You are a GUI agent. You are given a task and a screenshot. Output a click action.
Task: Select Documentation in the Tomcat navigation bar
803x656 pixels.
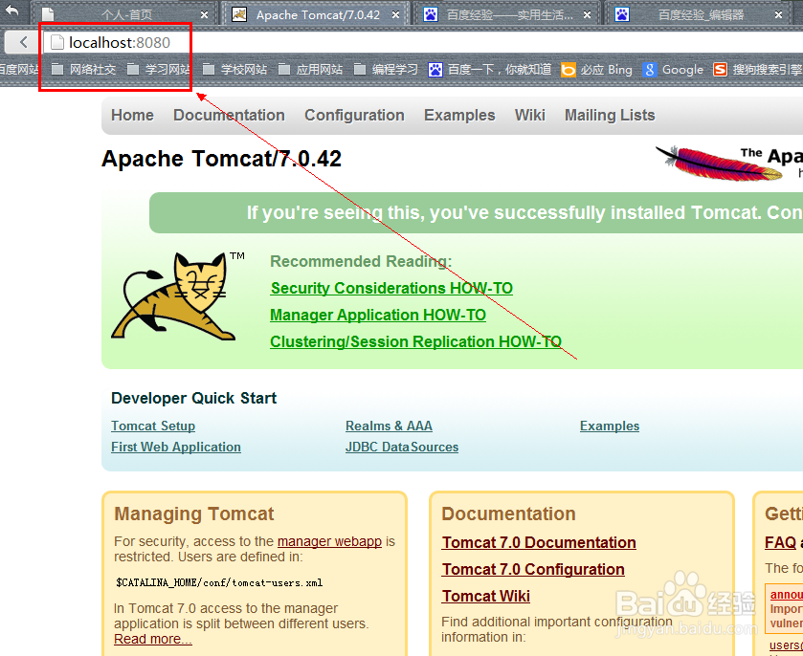[229, 115]
